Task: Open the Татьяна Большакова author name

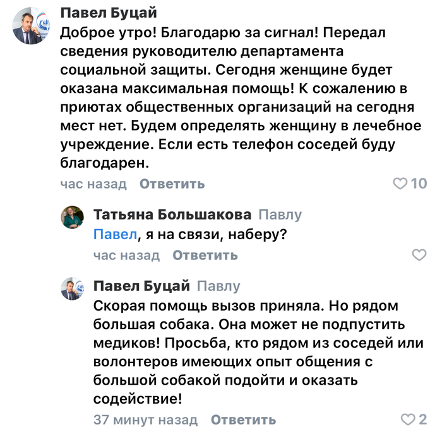Action: (x=172, y=215)
